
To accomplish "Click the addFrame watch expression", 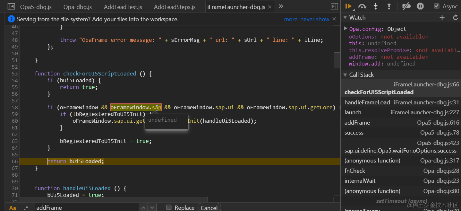I will 388,57.
